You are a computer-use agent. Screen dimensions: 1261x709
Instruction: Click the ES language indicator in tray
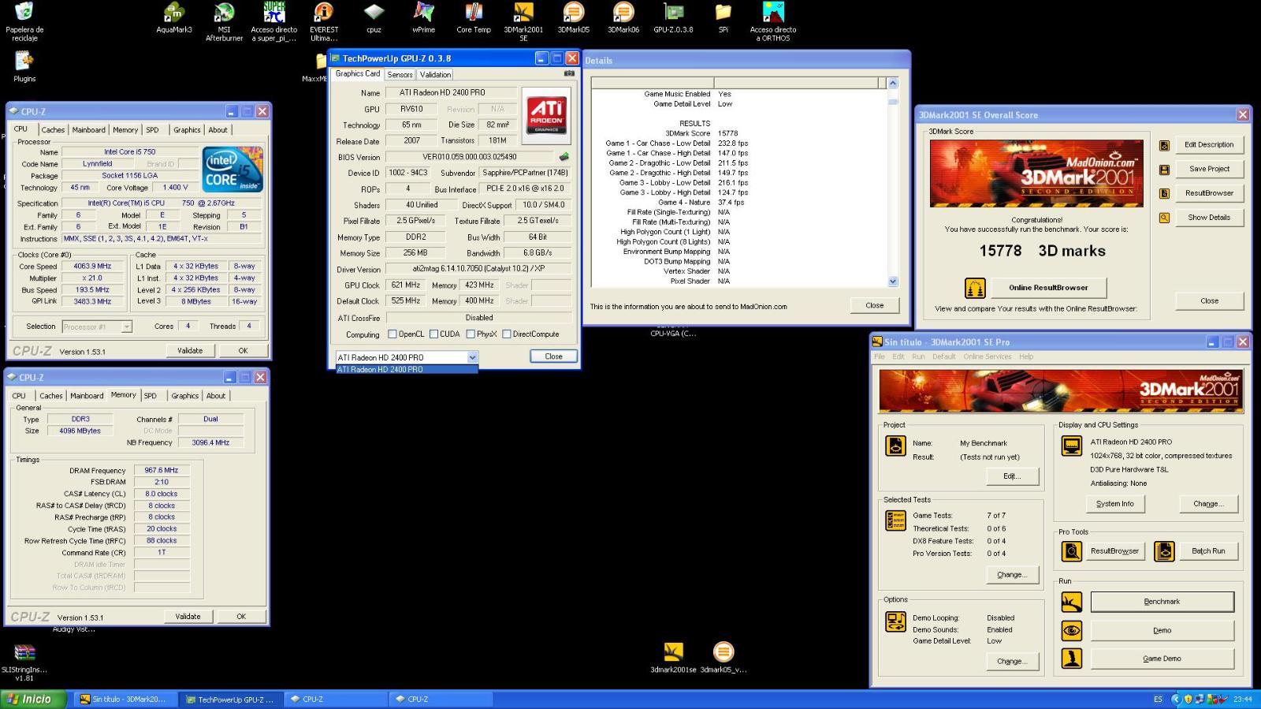[x=1158, y=700]
